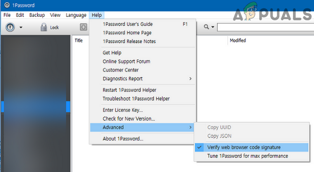Open 1Password User's Guide
This screenshot has height=172, width=314.
(128, 24)
